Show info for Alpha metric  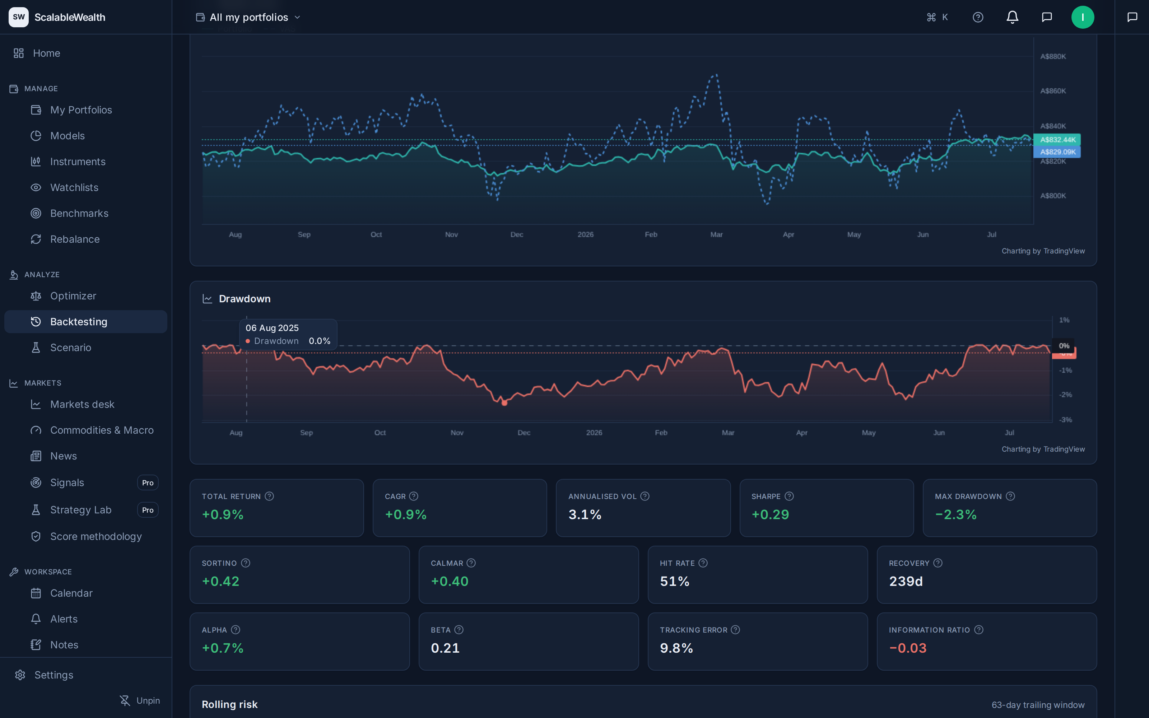(236, 630)
